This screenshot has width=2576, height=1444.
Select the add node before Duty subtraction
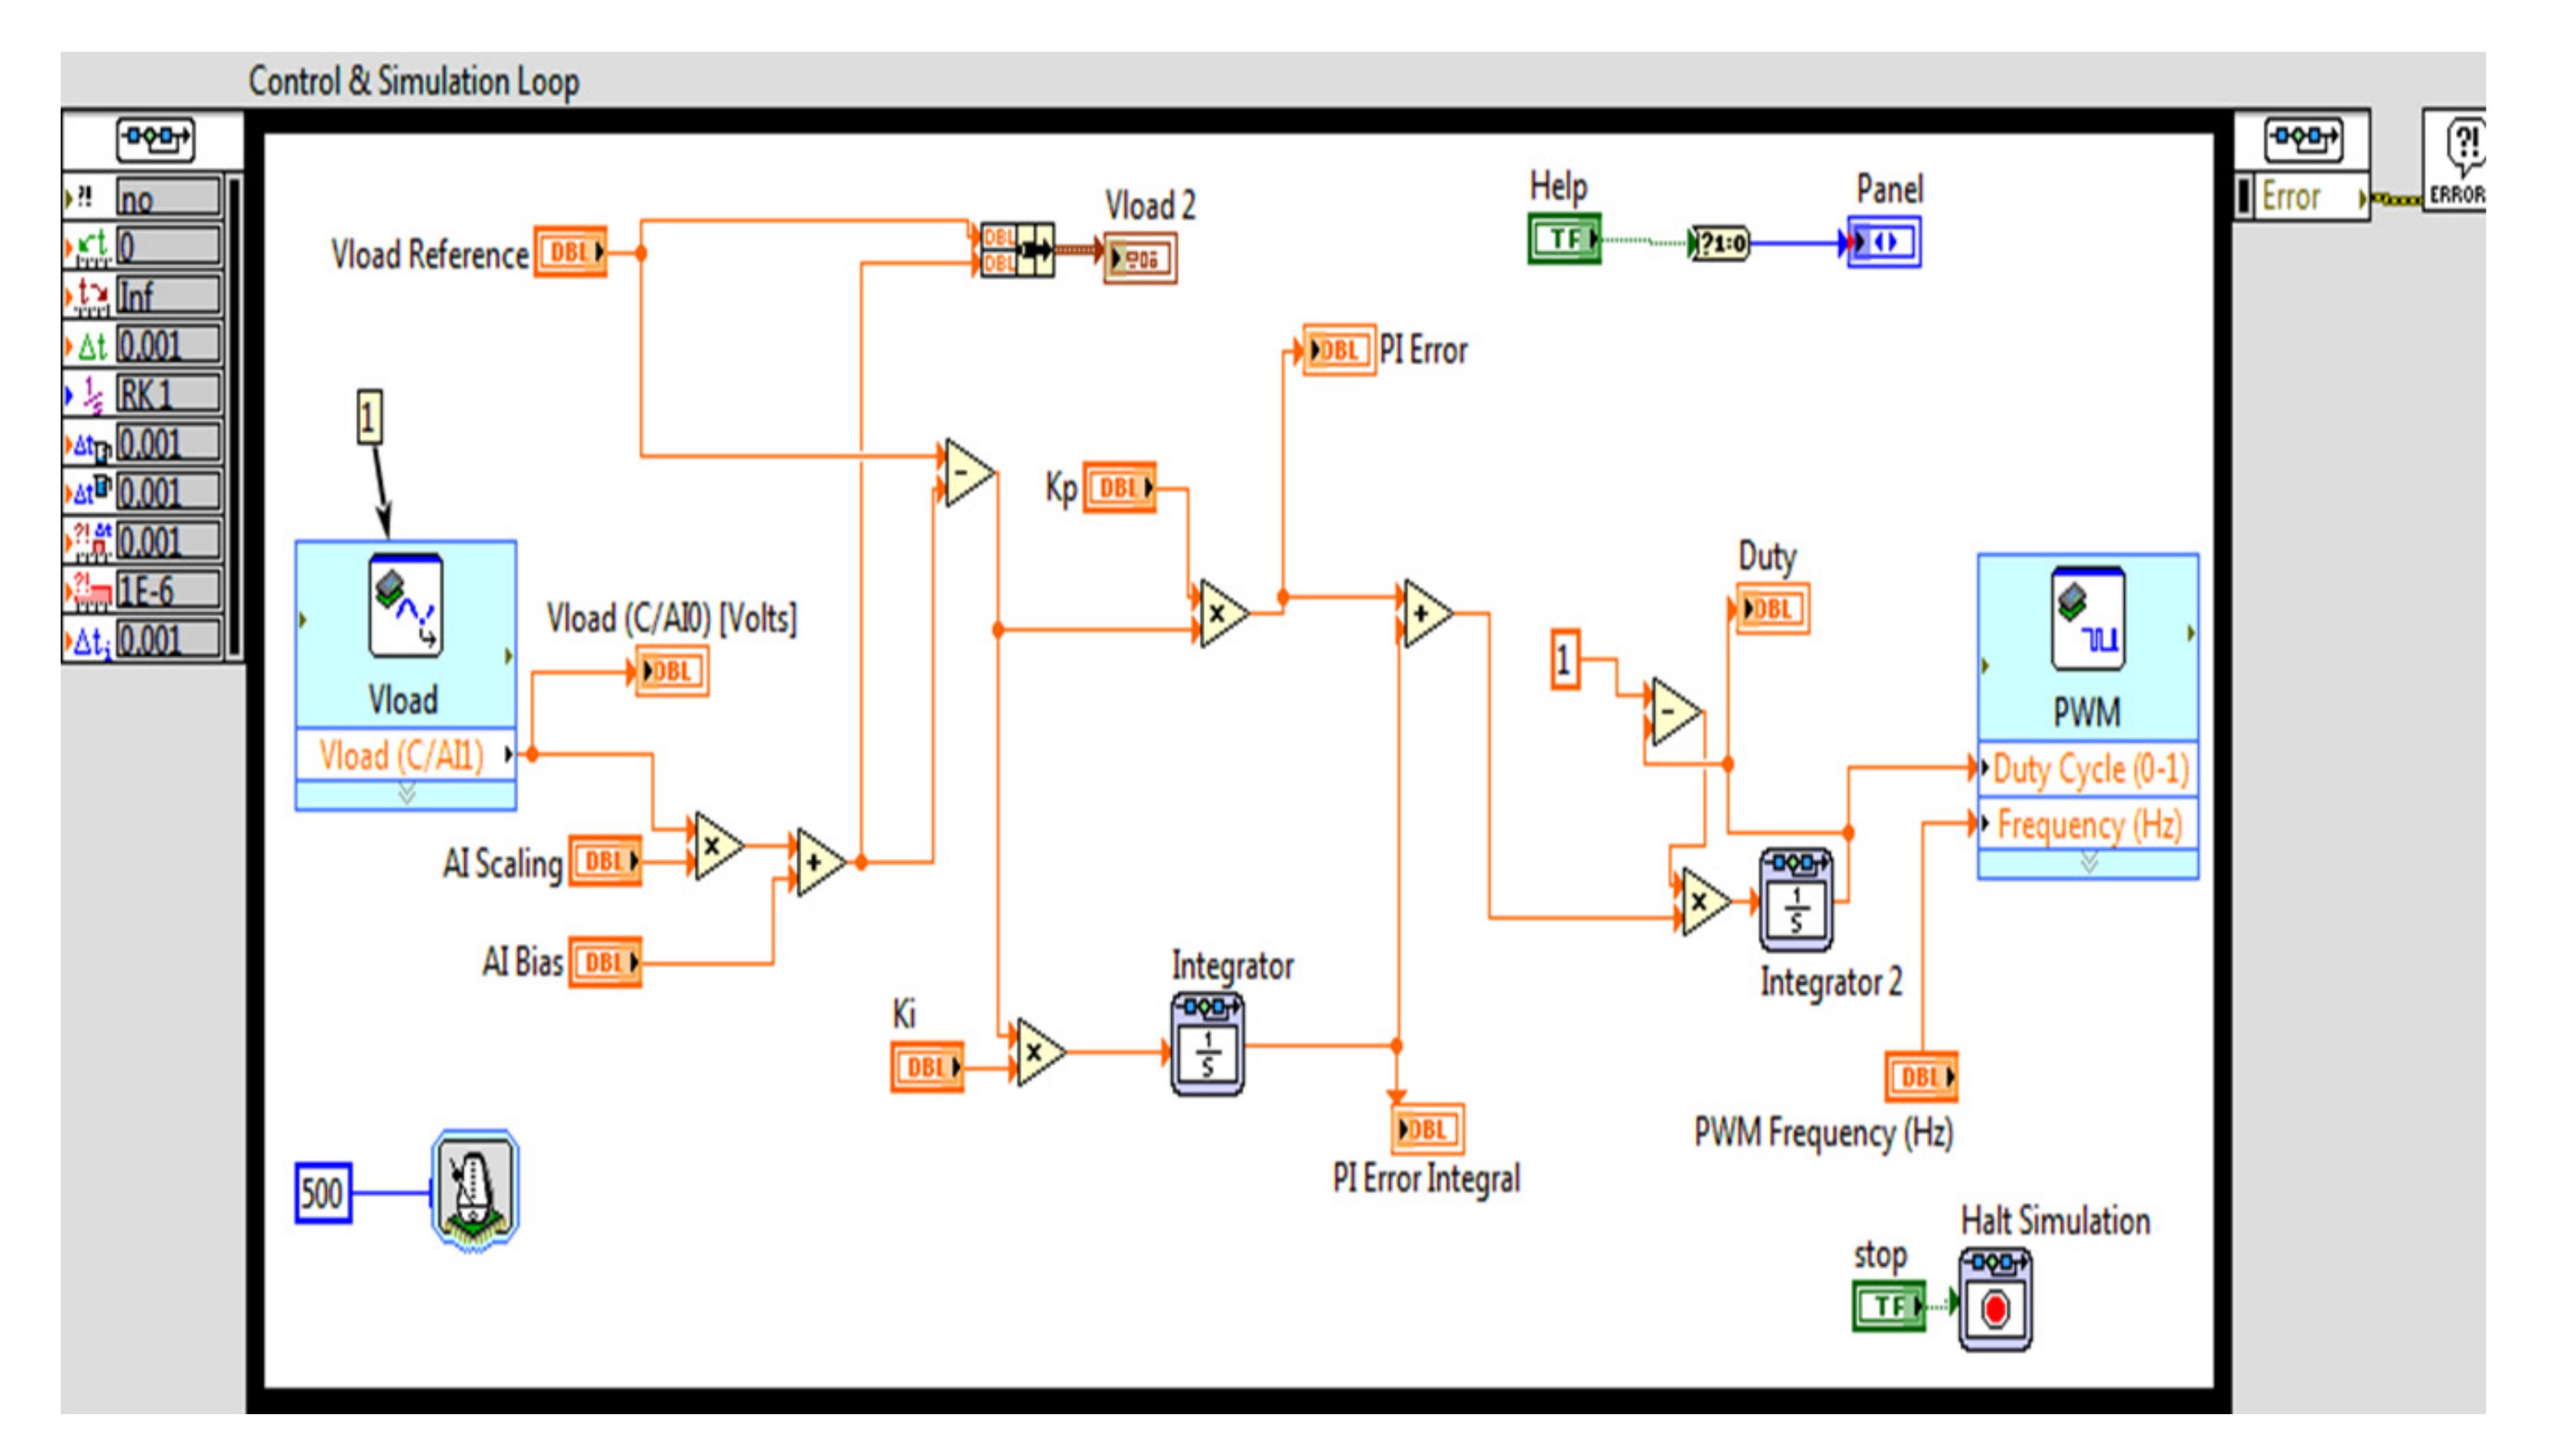[x=1427, y=613]
